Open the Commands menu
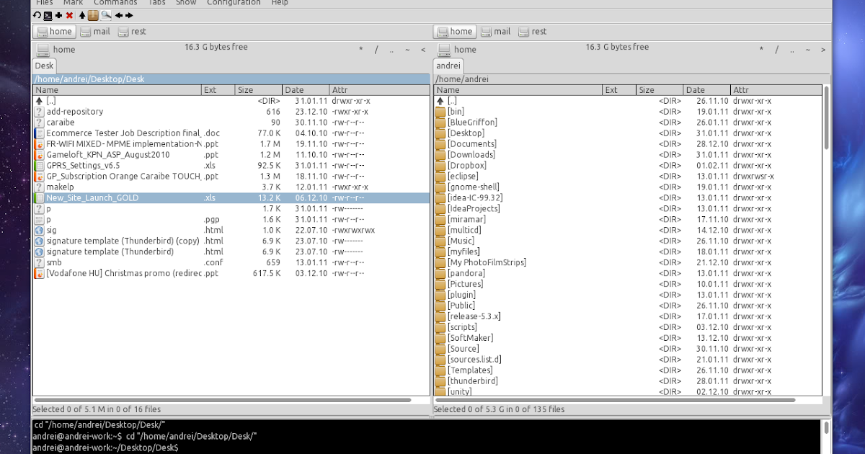Viewport: 865px width, 454px height. (115, 2)
